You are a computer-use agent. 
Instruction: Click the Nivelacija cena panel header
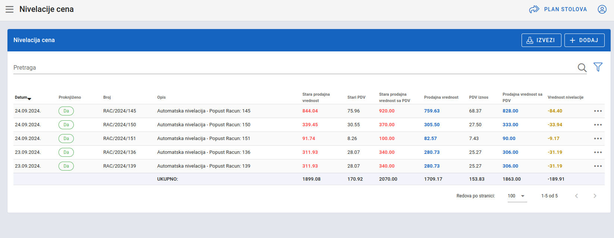(34, 40)
